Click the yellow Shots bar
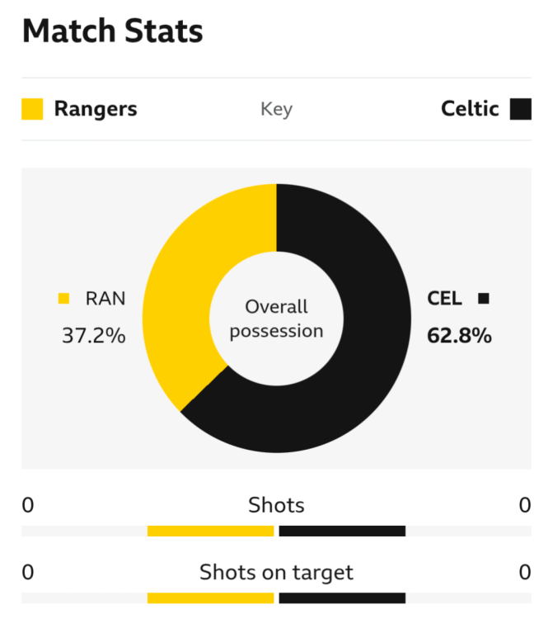 coord(210,531)
